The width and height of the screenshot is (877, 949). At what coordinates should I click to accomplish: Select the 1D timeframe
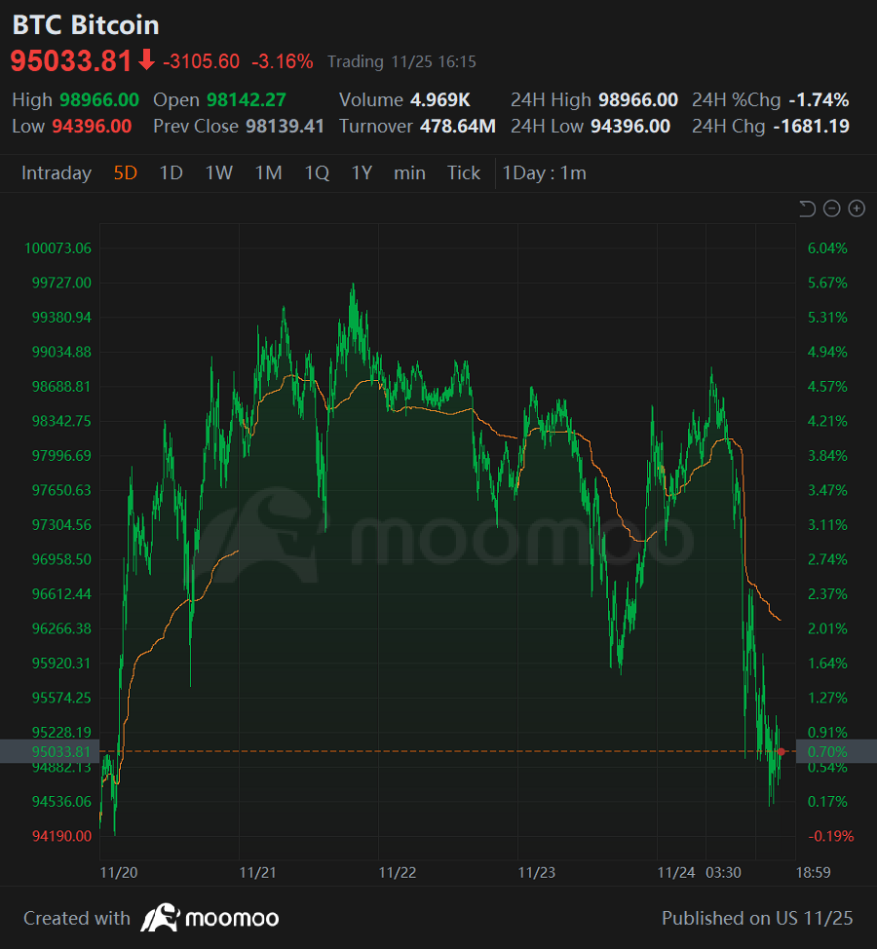170,172
